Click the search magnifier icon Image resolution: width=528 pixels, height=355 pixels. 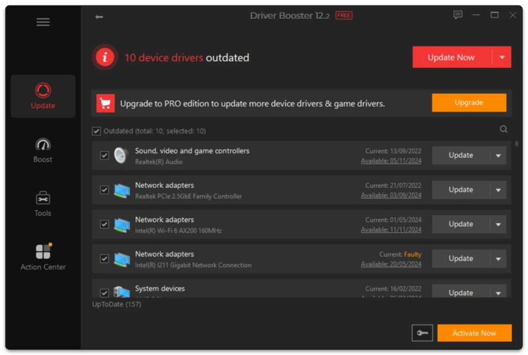tap(504, 130)
